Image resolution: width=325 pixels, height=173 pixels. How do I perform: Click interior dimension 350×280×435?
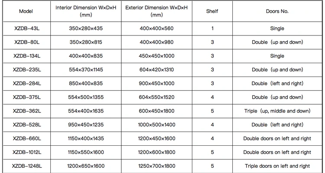pyautogui.click(x=86, y=29)
